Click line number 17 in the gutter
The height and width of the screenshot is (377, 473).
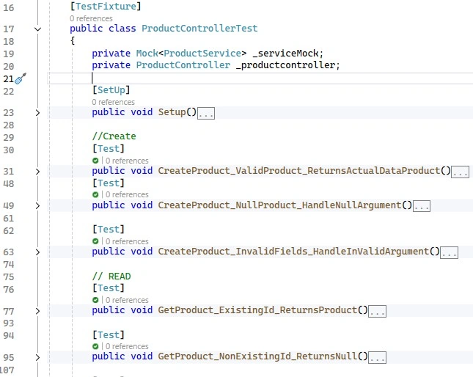click(9, 29)
